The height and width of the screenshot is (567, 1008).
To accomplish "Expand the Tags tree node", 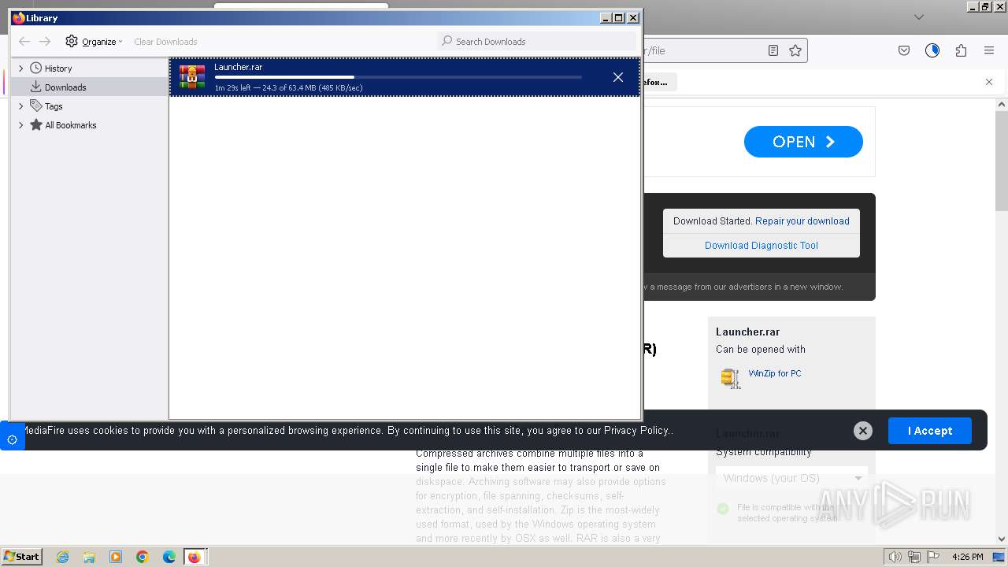I will pyautogui.click(x=21, y=106).
